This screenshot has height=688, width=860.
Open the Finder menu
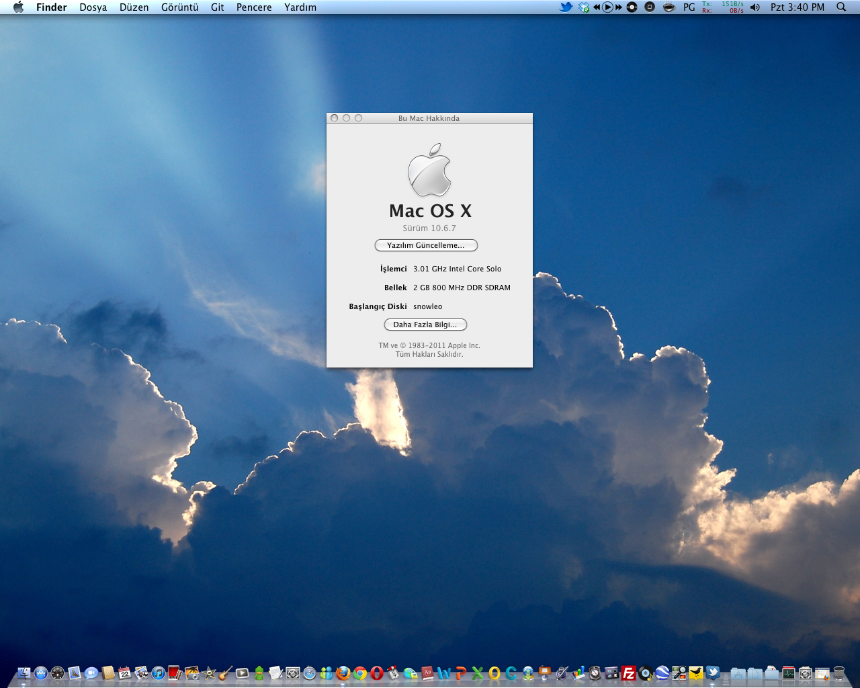click(52, 7)
